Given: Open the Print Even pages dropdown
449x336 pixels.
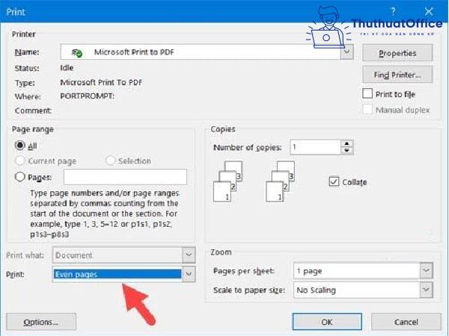Looking at the screenshot, I should (x=189, y=274).
